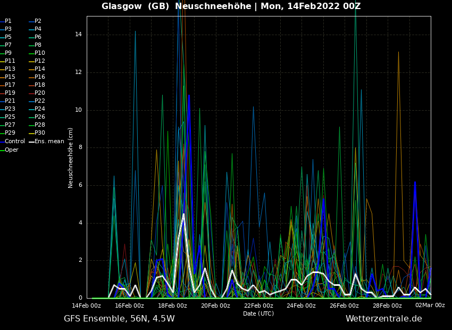
Task: Click the 14 value on the y-axis
Action: [78, 35]
